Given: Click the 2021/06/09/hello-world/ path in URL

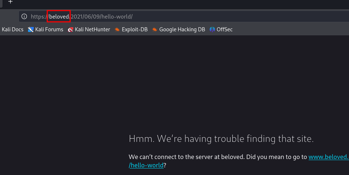Looking at the screenshot, I should tap(101, 16).
